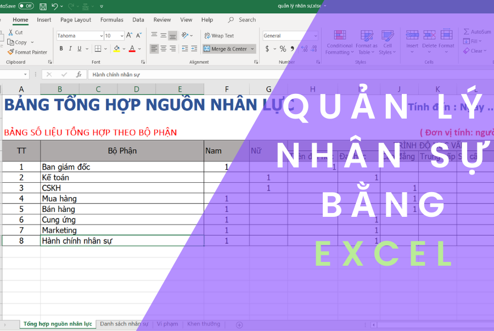Open the General number format dropdown
The height and width of the screenshot is (331, 494).
click(316, 36)
